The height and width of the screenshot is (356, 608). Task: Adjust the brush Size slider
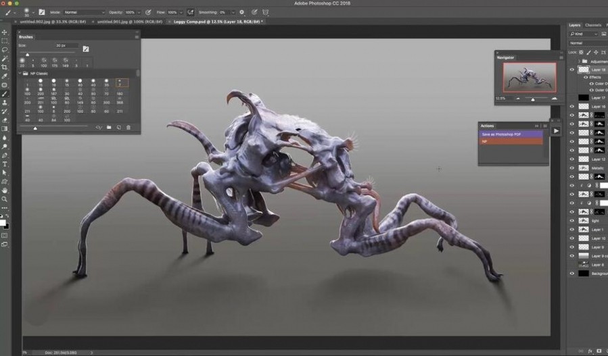coord(28,55)
